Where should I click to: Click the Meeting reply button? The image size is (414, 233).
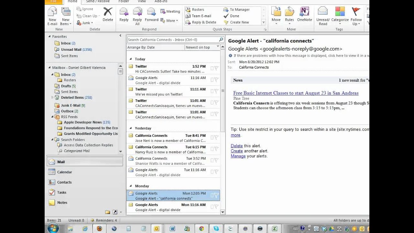point(170,11)
